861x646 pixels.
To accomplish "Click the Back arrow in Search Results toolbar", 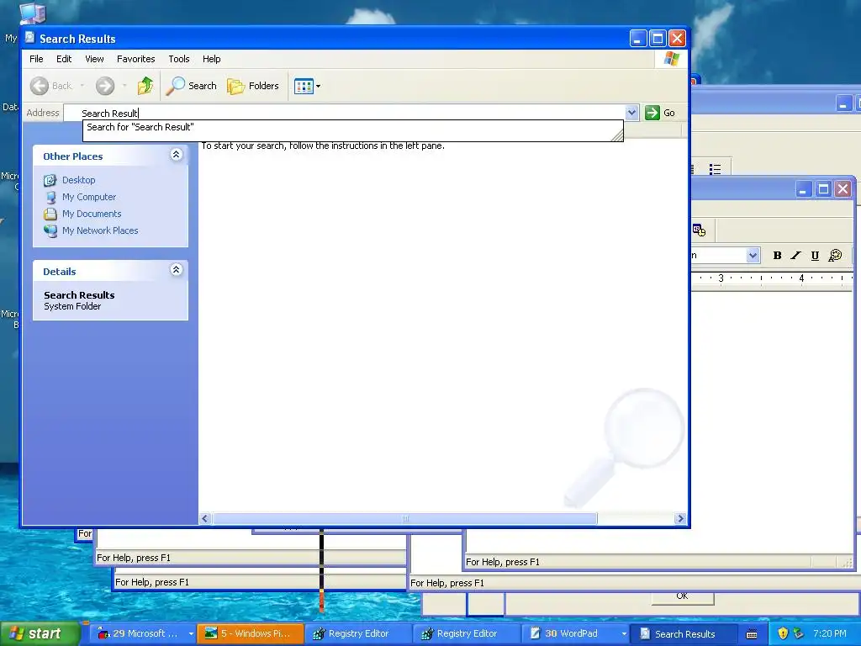I will [x=40, y=86].
